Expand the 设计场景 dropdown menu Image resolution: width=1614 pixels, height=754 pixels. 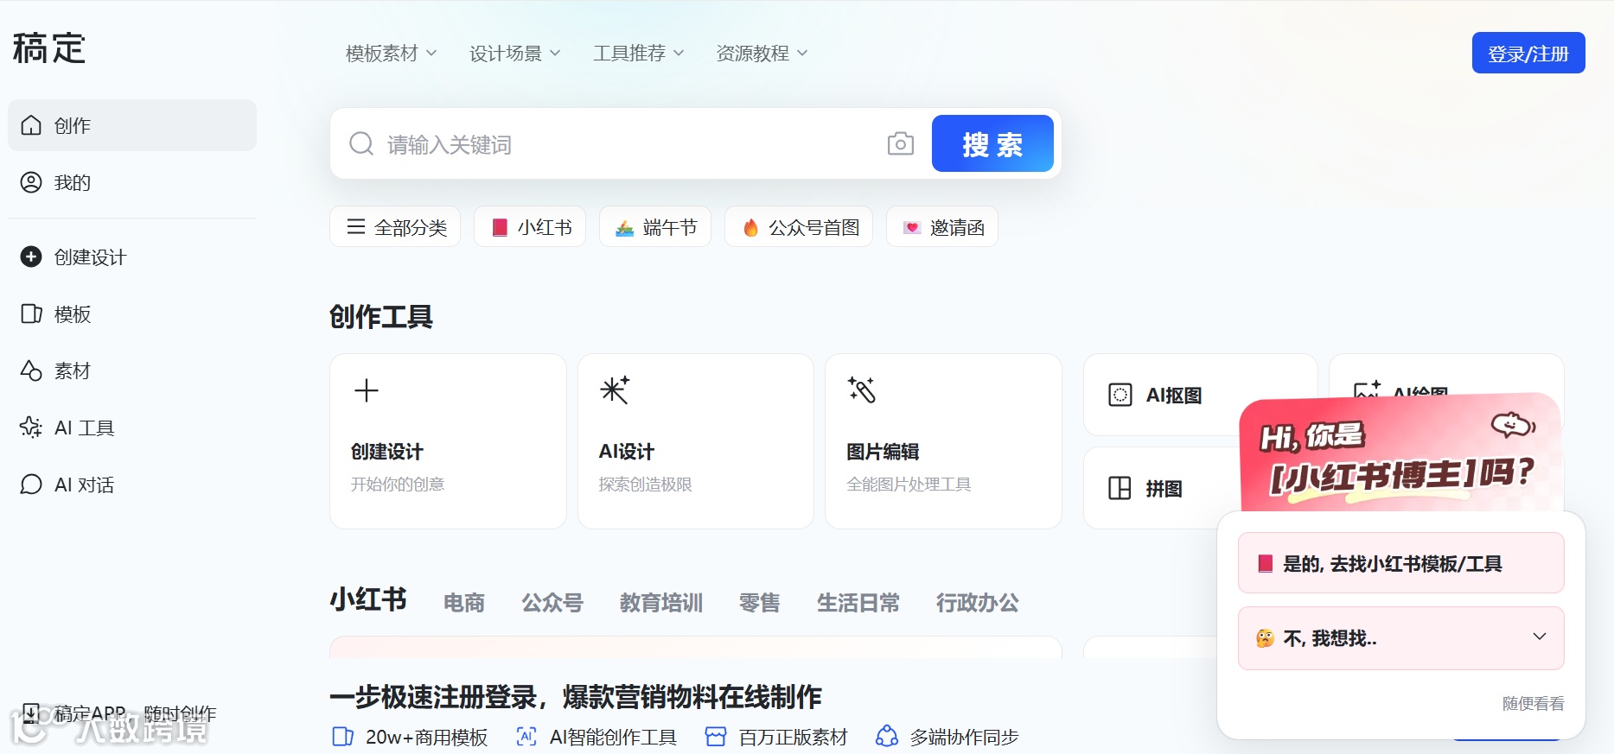click(515, 54)
